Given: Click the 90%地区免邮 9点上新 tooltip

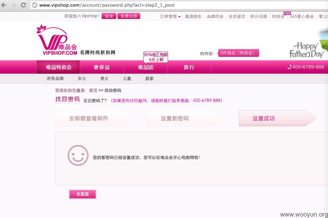Looking at the screenshot, I should tap(156, 57).
